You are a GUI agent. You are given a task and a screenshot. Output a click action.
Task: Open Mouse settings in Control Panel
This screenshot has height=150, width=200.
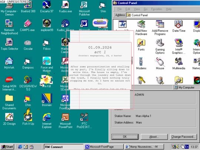tap(160, 64)
